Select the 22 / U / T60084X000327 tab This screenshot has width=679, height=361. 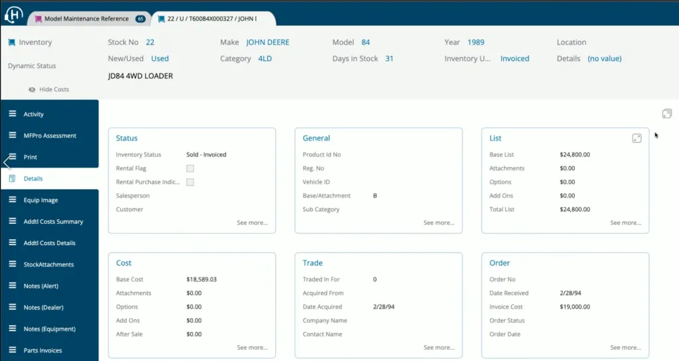[212, 19]
